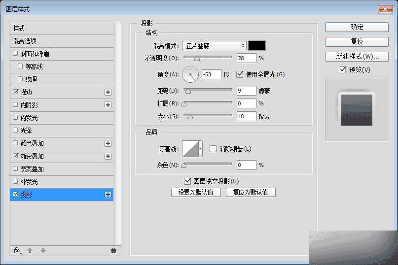Click the 扩展 percentage input field

click(247, 103)
